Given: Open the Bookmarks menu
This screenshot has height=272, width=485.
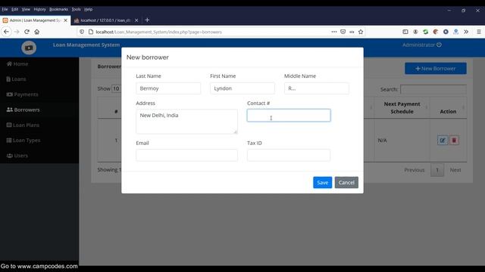Looking at the screenshot, I should click(x=58, y=9).
